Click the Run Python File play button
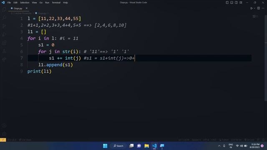Viewport: 267px width, 150px height. pos(251,8)
